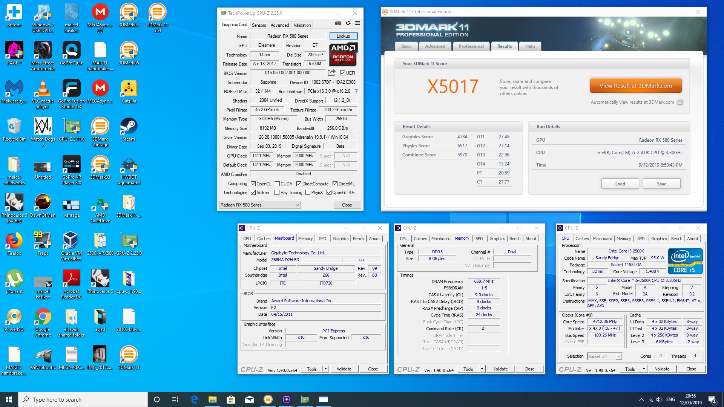Viewport: 724px width, 407px height.
Task: Enable automatically view results at 3DMark.com
Action: (x=680, y=103)
